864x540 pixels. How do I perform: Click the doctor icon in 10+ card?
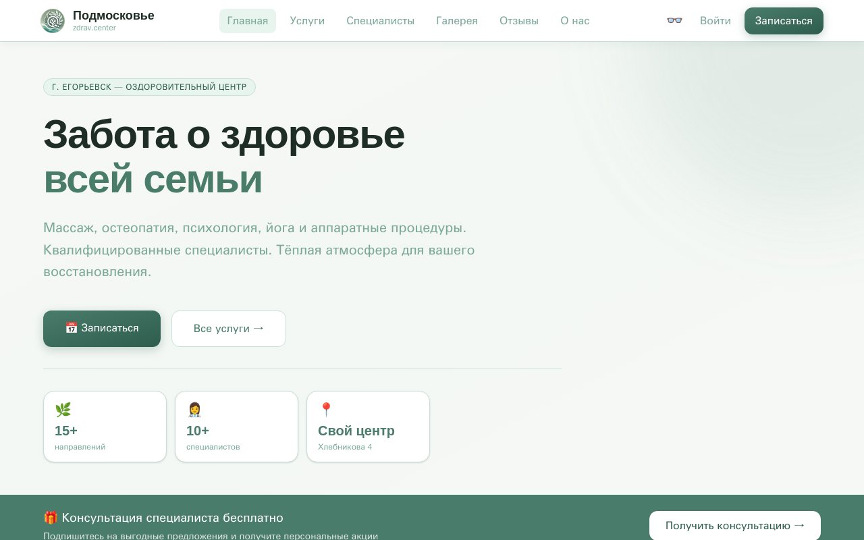194,410
